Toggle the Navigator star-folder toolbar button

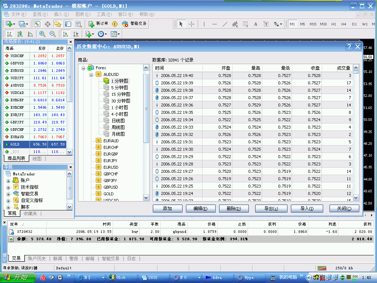(58, 24)
